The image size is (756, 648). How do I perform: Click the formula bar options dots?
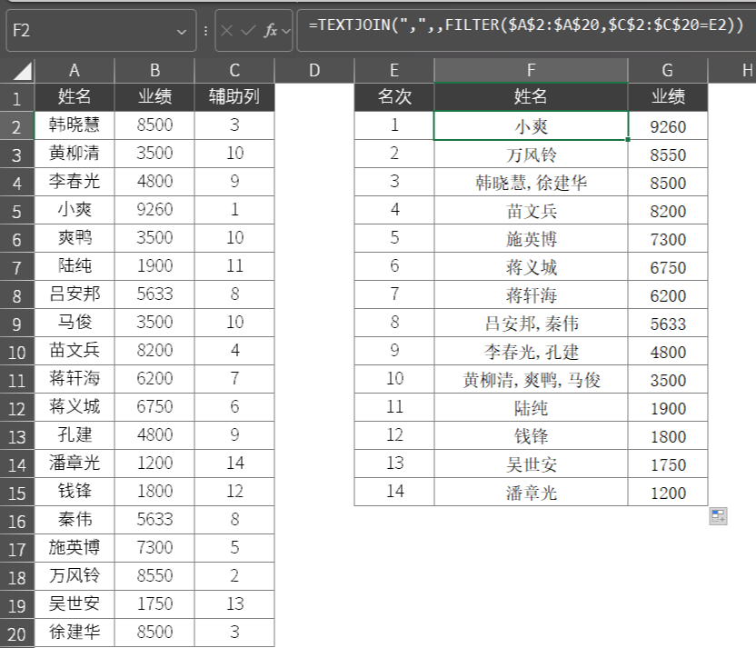coord(206,31)
